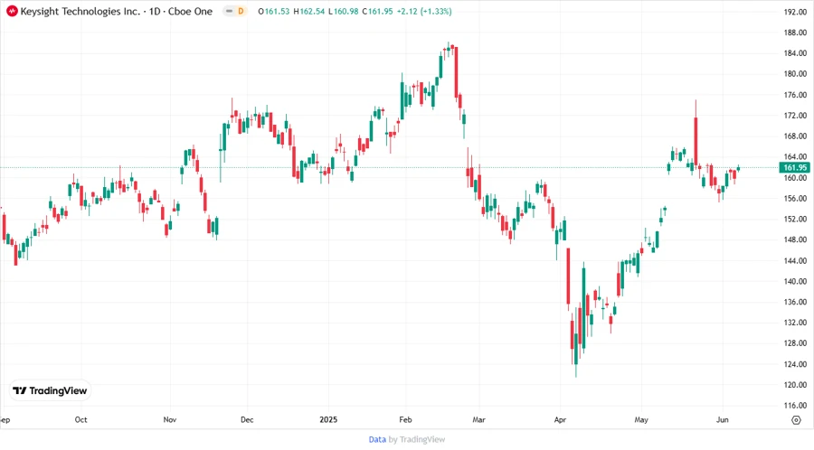The image size is (814, 450).
Task: Click the Mar label on the time axis
Action: (478, 419)
